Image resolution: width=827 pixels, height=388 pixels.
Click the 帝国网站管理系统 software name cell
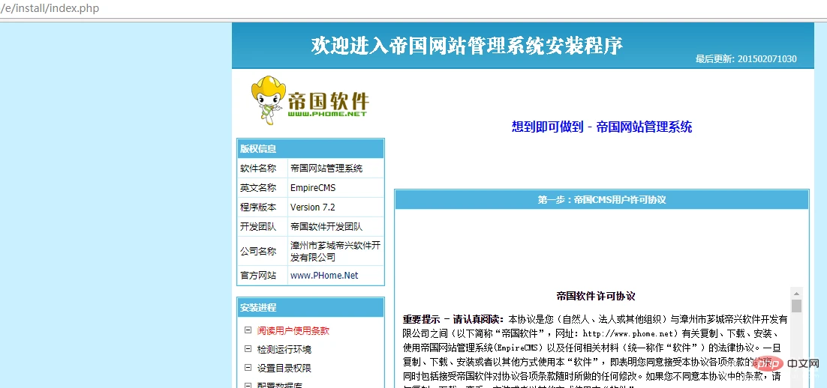[336, 169]
